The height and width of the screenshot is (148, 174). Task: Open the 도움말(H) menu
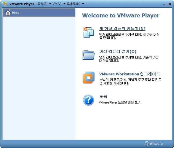73,4
